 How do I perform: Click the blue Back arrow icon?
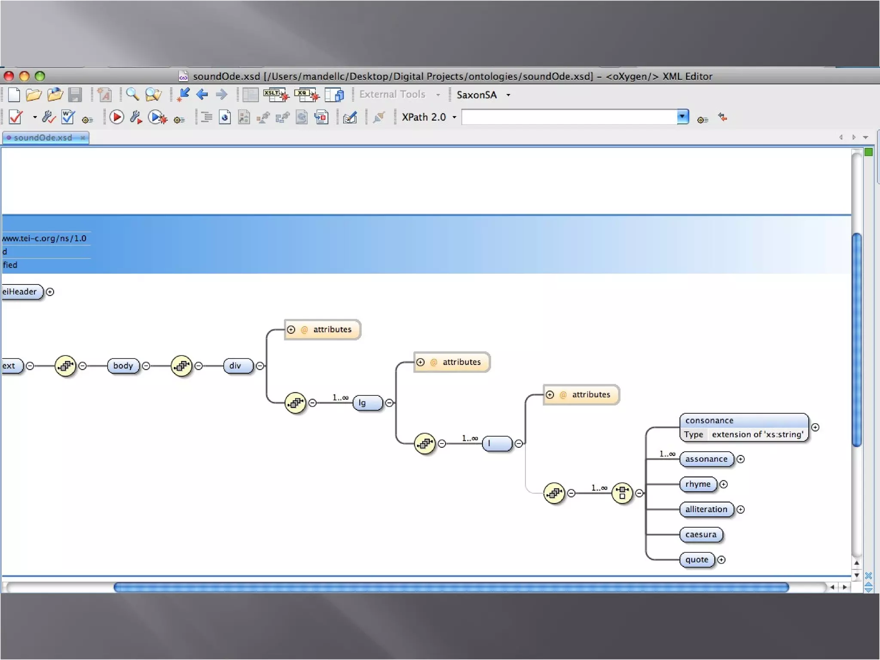pyautogui.click(x=202, y=95)
